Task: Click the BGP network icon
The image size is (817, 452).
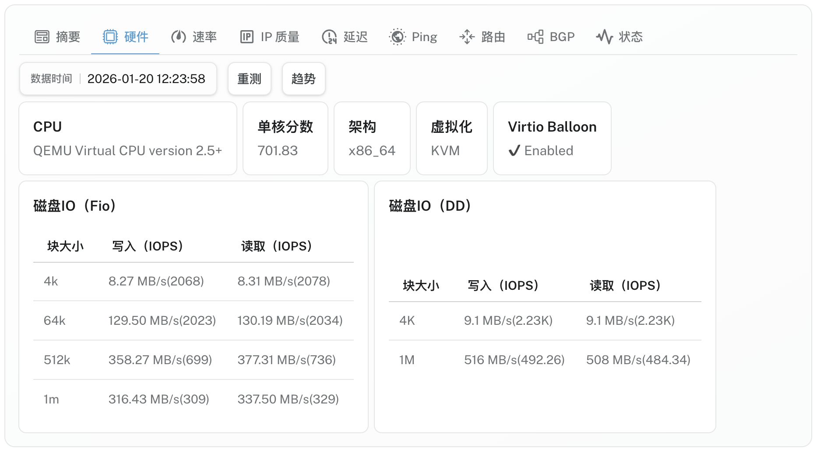Action: click(x=535, y=37)
